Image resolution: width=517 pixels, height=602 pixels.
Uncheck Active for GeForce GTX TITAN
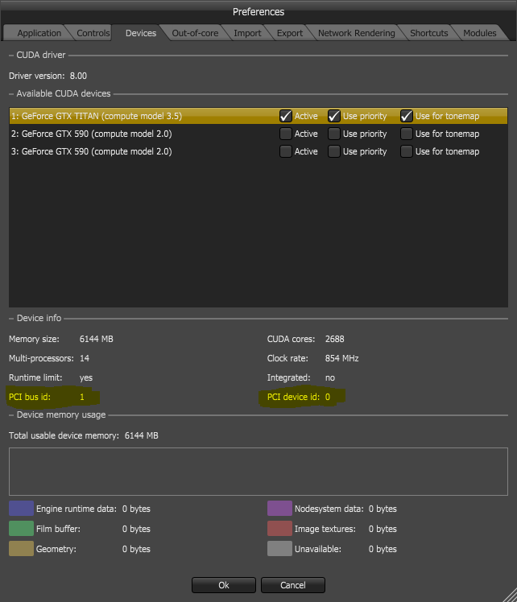[286, 116]
